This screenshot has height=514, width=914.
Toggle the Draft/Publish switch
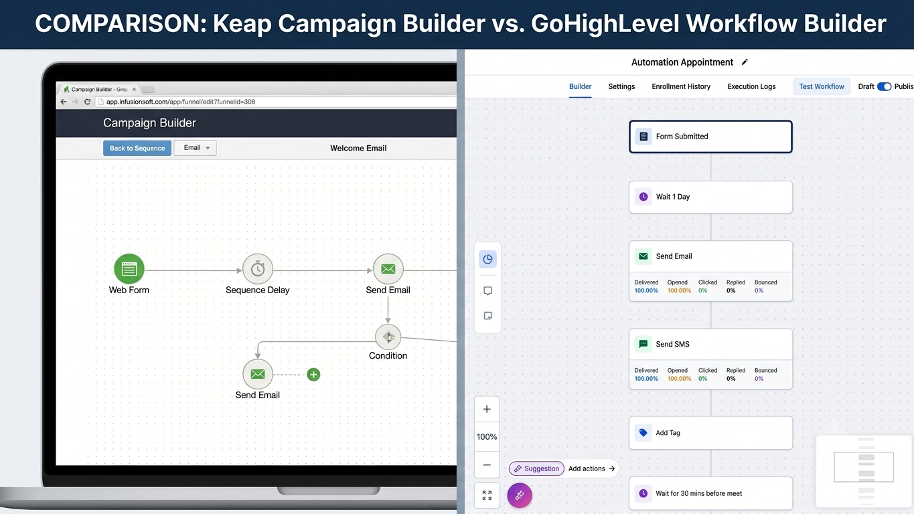(x=885, y=86)
